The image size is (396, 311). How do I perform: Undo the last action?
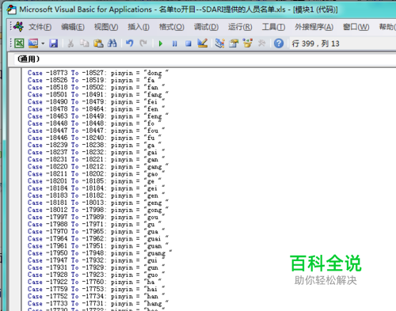click(129, 43)
